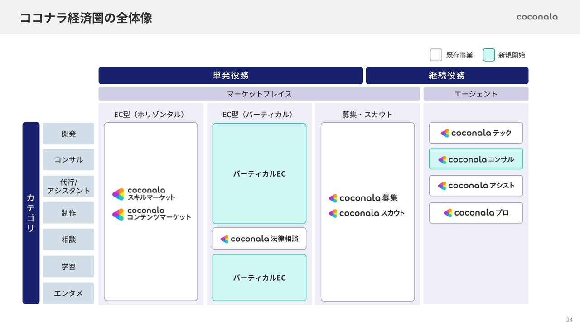Image resolution: width=580 pixels, height=326 pixels.
Task: Click the coconala スカウト logo icon
Action: [x=333, y=213]
